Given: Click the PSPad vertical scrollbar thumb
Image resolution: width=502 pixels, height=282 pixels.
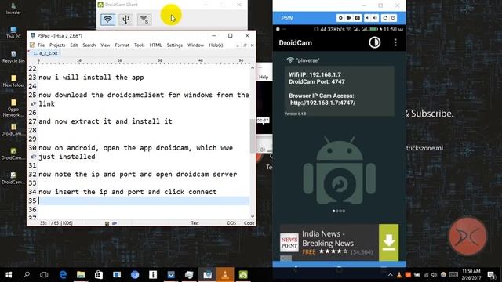Looking at the screenshot, I should [x=253, y=136].
